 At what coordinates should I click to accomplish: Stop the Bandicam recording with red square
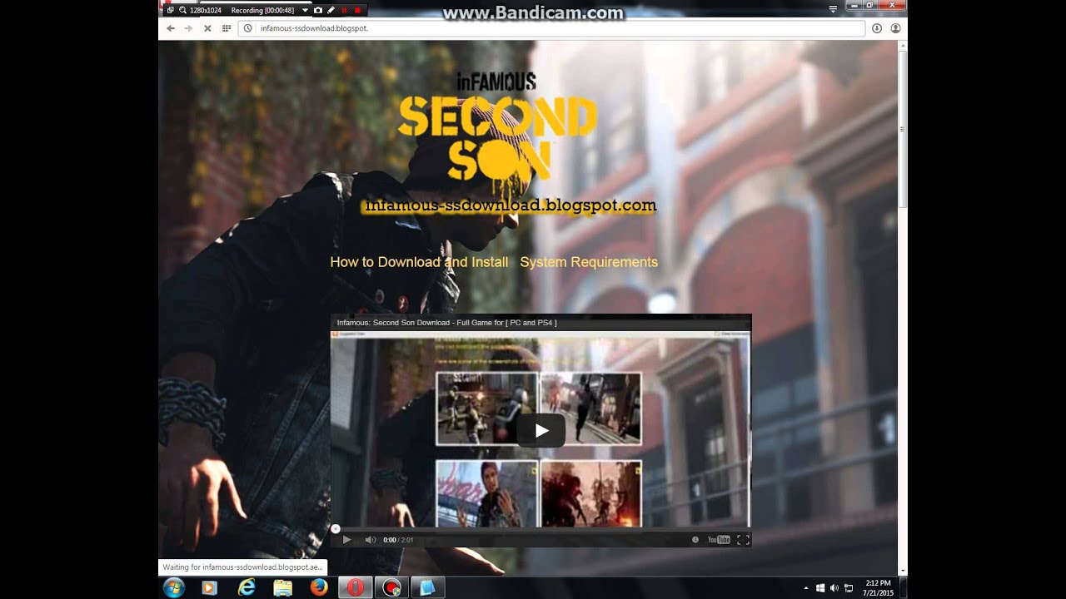pyautogui.click(x=357, y=10)
